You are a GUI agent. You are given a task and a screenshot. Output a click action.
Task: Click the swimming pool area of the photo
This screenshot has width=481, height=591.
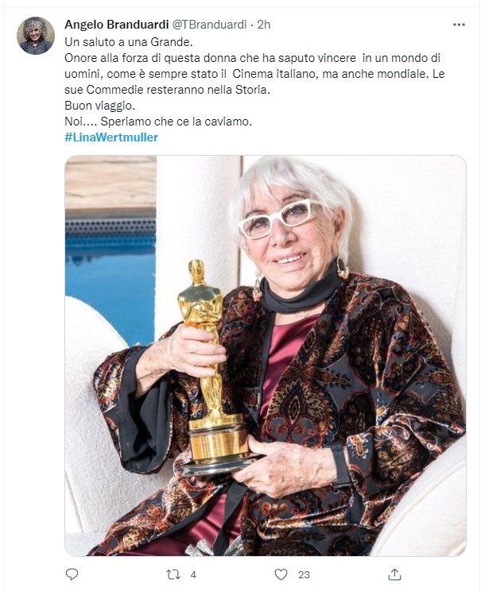[x=111, y=279]
